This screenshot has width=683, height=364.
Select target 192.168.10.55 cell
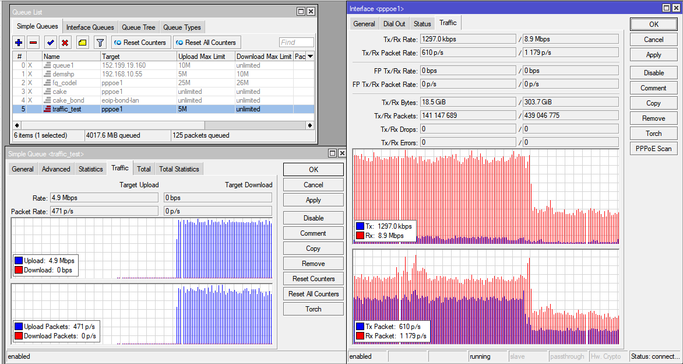[139, 74]
